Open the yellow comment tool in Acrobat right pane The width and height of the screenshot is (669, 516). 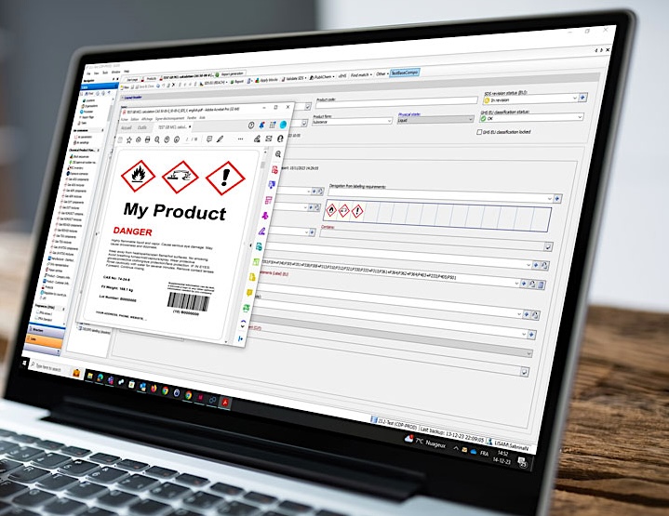pos(250,293)
